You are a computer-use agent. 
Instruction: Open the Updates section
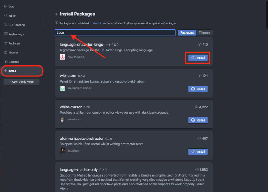pyautogui.click(x=21, y=62)
